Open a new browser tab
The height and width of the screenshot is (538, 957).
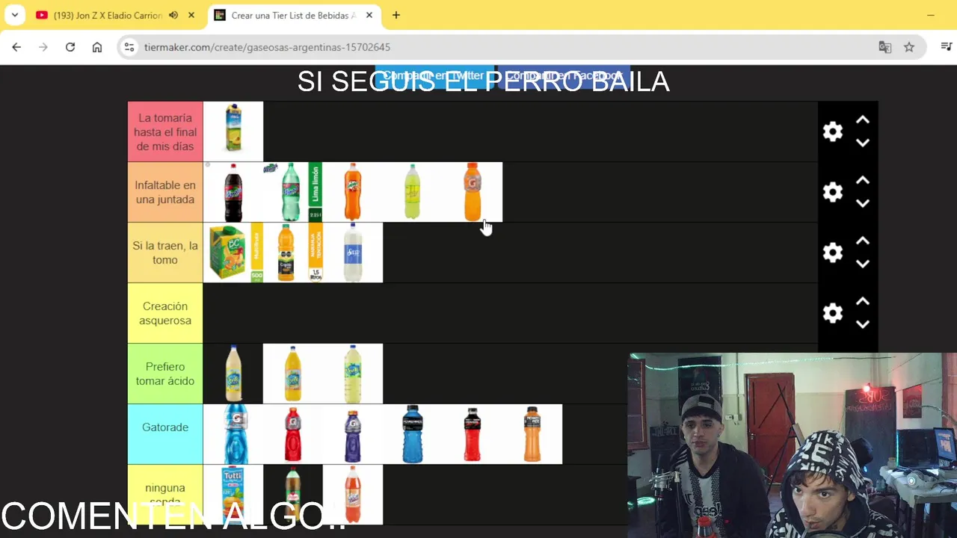[396, 15]
